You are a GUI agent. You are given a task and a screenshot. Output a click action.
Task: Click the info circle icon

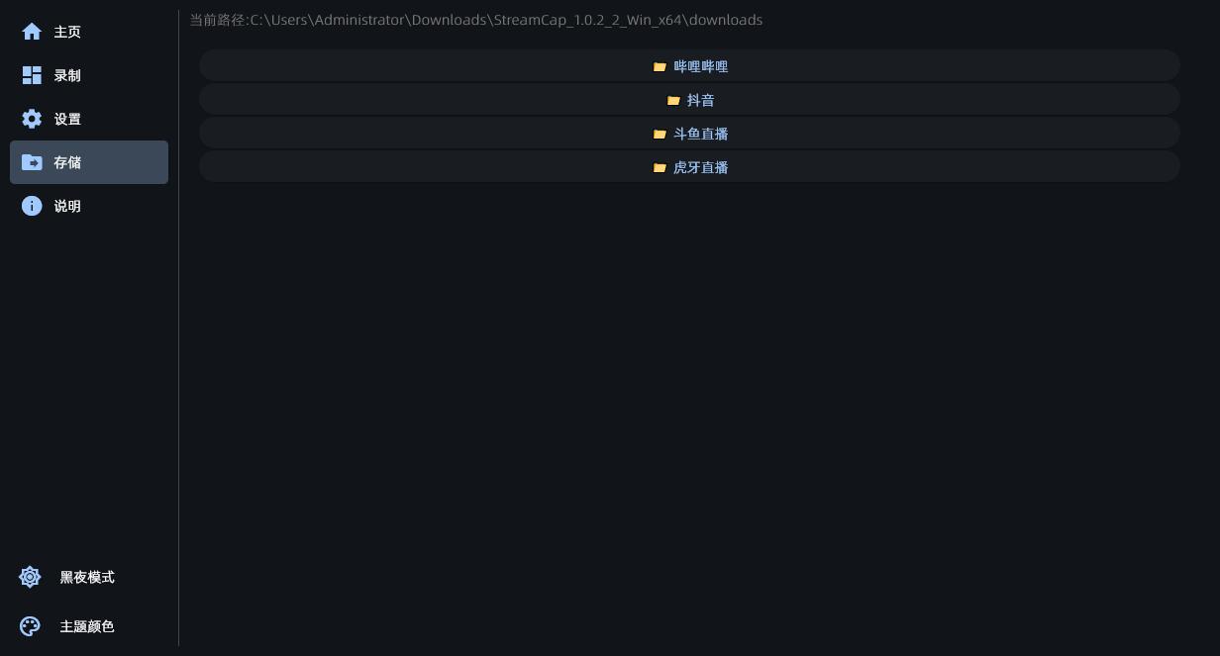pyautogui.click(x=32, y=206)
